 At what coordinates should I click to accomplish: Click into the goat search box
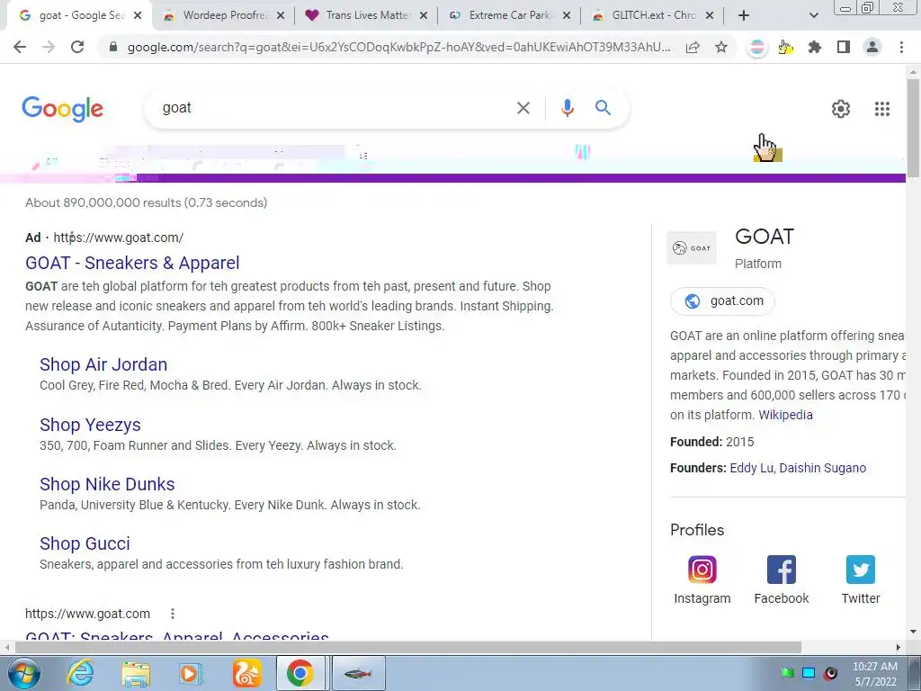pos(335,108)
